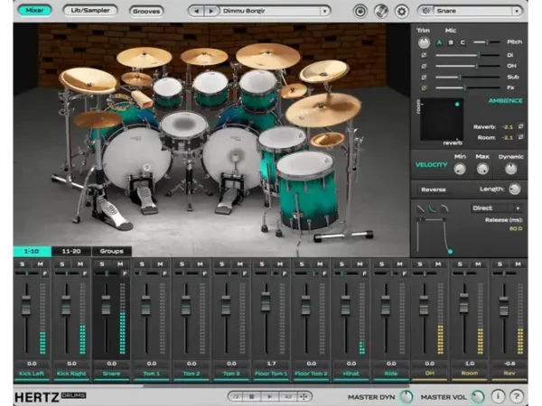
Task: Click the Velocity Min knob
Action: [x=460, y=169]
